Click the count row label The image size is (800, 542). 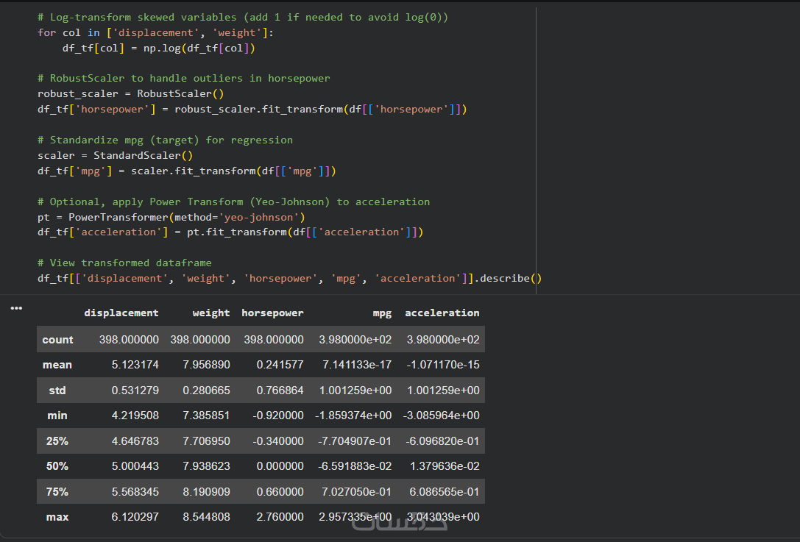57,340
